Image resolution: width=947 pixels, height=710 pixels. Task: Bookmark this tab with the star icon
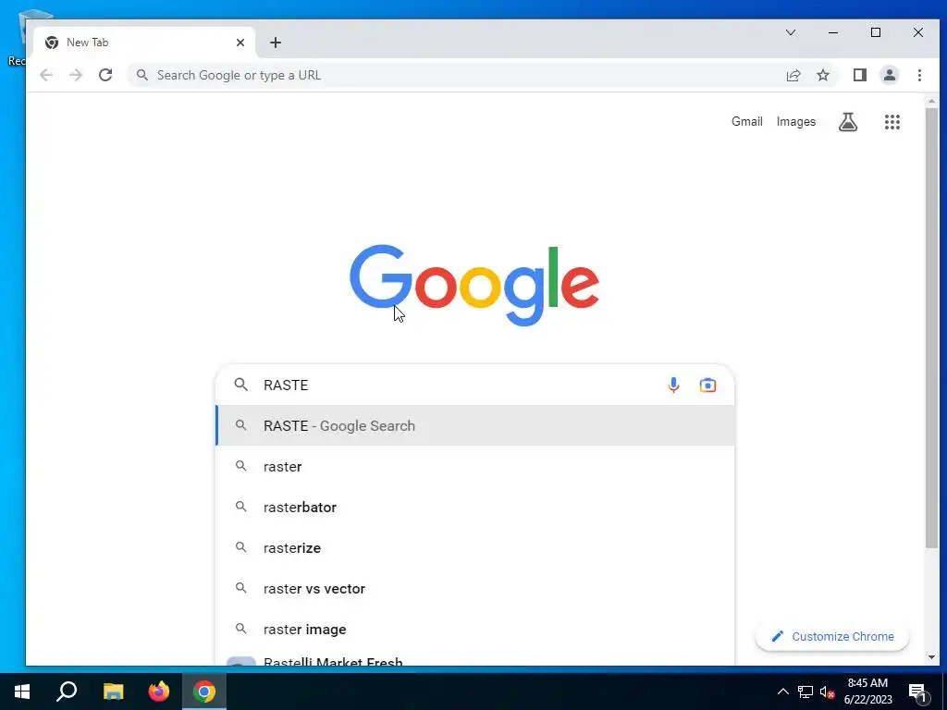point(822,75)
